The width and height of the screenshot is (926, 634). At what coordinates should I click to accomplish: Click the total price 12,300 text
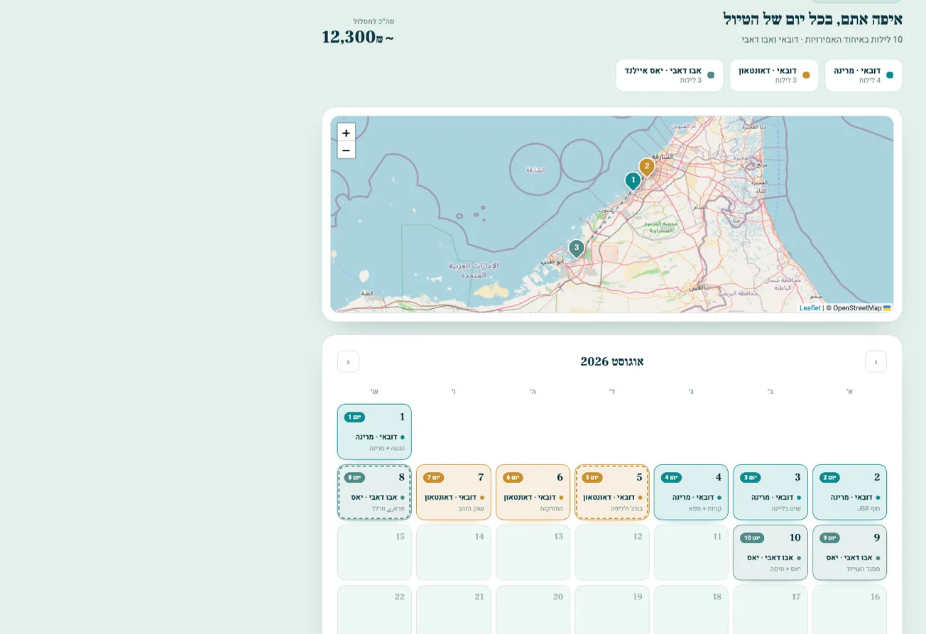pos(358,36)
